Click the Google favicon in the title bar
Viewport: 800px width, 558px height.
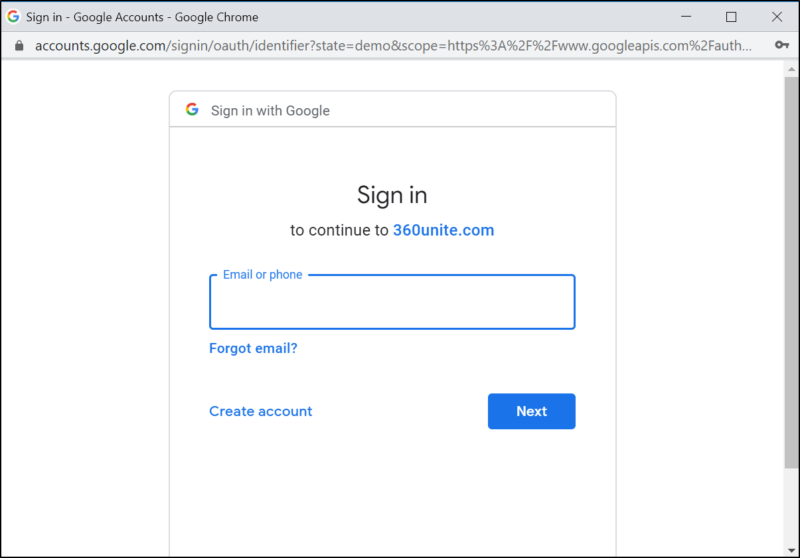coord(13,17)
